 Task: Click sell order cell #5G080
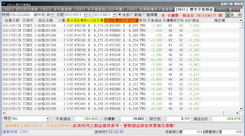tap(115, 89)
